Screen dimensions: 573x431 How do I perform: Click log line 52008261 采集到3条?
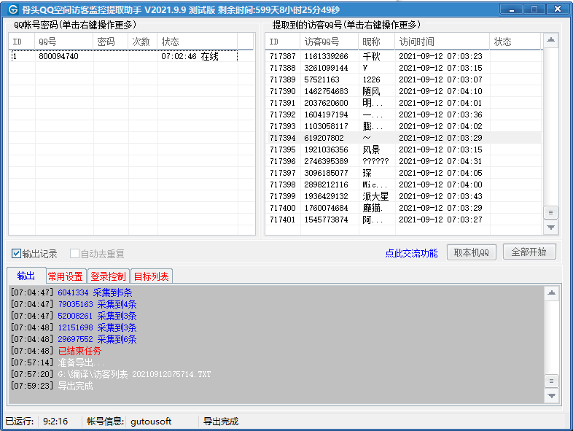pos(74,316)
